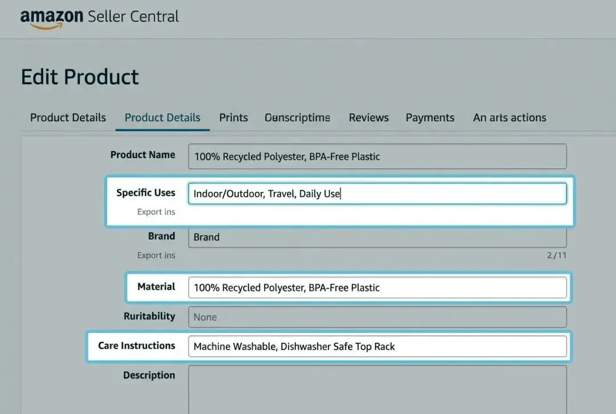Click the 2/11 character counter
The width and height of the screenshot is (616, 414).
(556, 255)
